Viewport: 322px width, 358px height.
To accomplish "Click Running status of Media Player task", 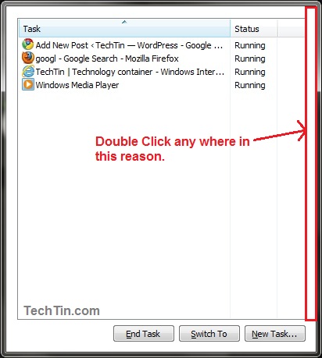I will (250, 85).
